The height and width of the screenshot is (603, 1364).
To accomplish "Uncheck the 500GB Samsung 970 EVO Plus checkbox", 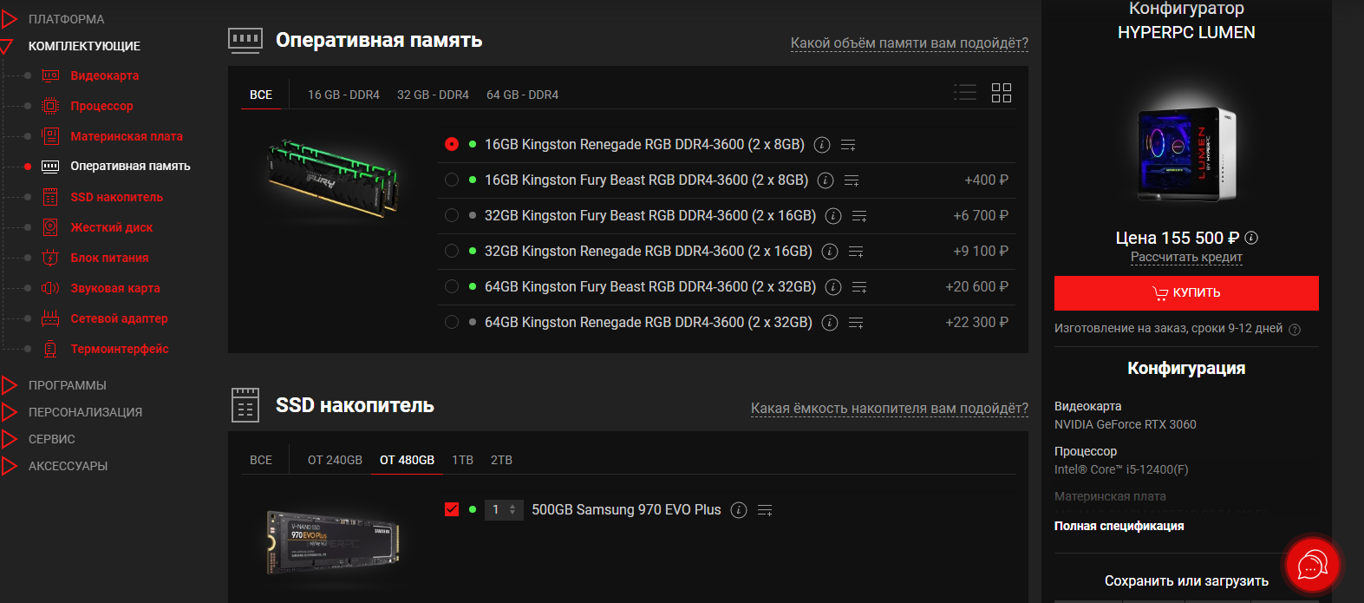I will [x=452, y=509].
